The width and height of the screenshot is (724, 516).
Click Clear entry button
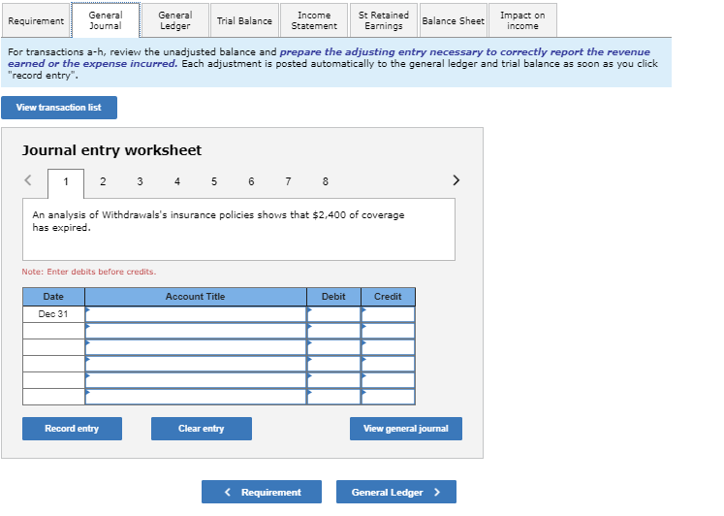click(202, 429)
